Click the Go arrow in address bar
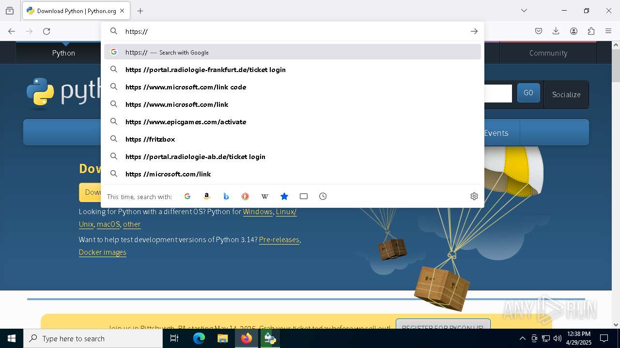 click(474, 31)
